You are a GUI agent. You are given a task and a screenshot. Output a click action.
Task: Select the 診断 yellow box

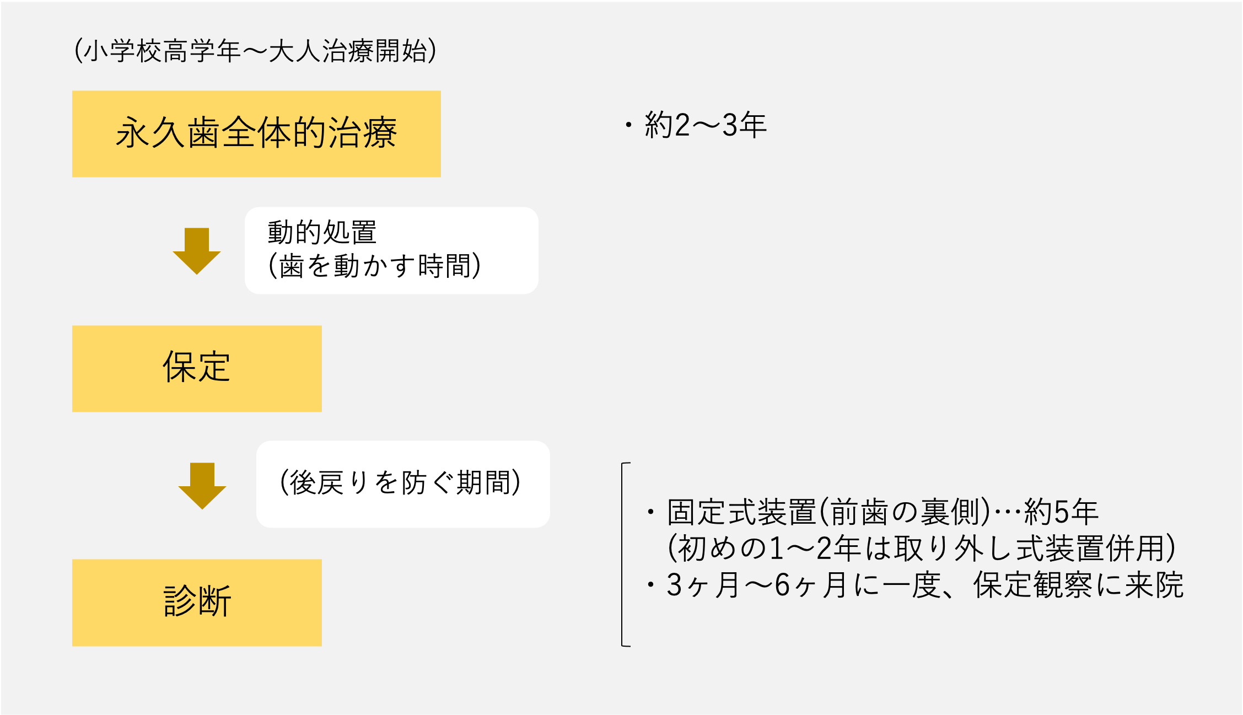(x=197, y=603)
